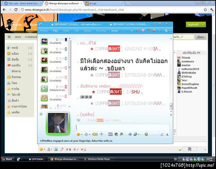The height and width of the screenshot is (169, 216).
Task: Click the ค้นหา search button
Action: click(x=201, y=37)
